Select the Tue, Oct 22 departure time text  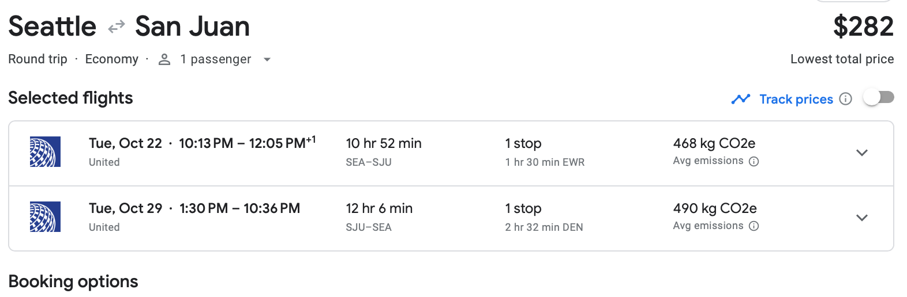(x=247, y=143)
